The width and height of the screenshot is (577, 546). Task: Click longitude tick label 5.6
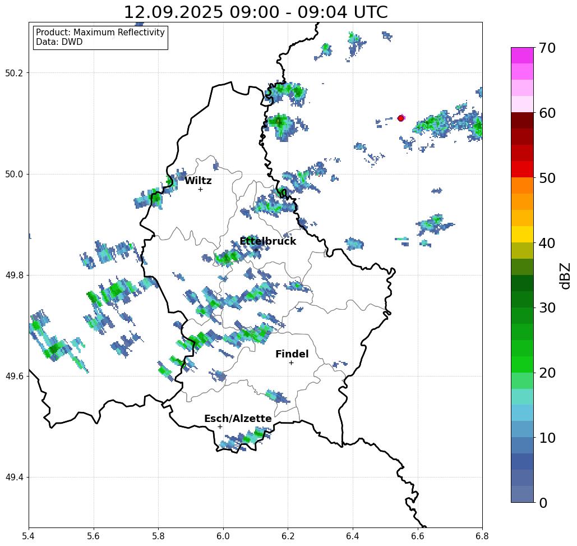click(x=94, y=536)
